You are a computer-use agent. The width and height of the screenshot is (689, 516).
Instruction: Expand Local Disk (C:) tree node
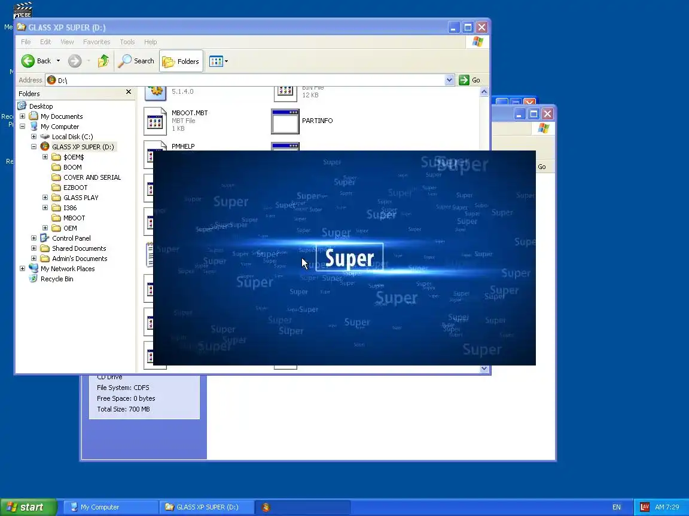(34, 136)
